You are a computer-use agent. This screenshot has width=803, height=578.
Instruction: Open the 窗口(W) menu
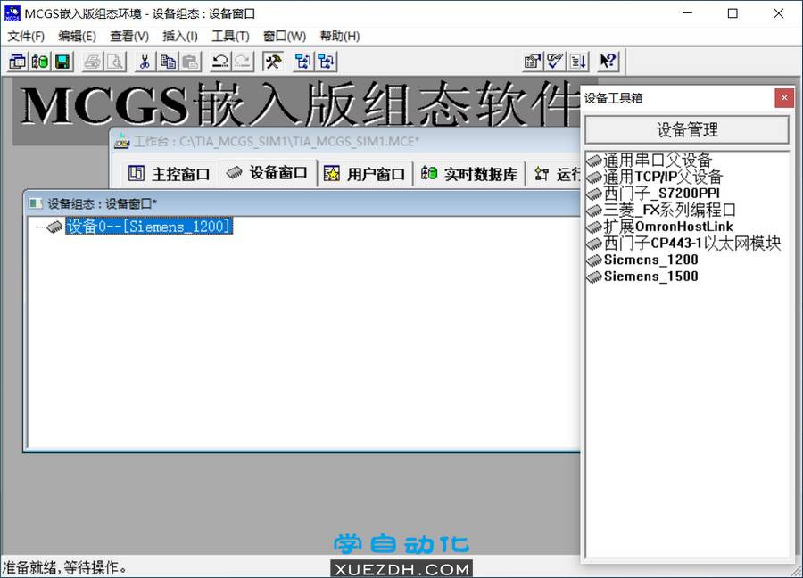[285, 37]
